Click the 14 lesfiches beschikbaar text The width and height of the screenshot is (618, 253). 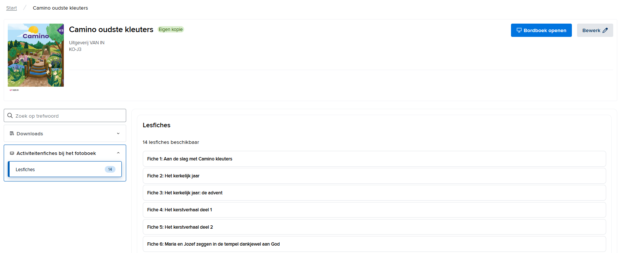(x=171, y=142)
